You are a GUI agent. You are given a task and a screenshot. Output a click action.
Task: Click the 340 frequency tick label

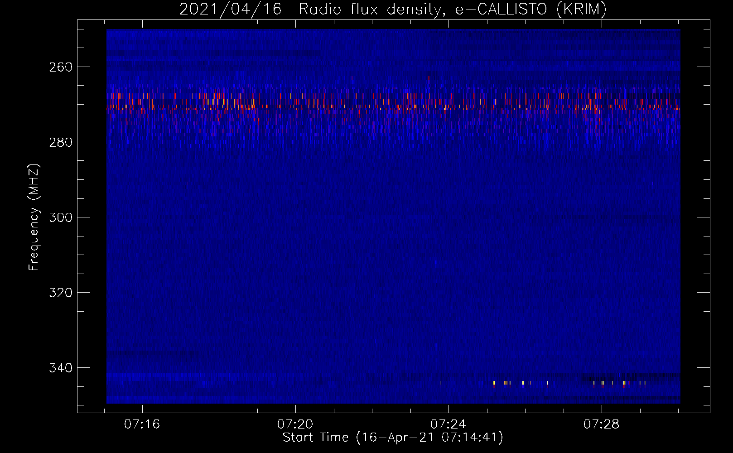(x=61, y=368)
